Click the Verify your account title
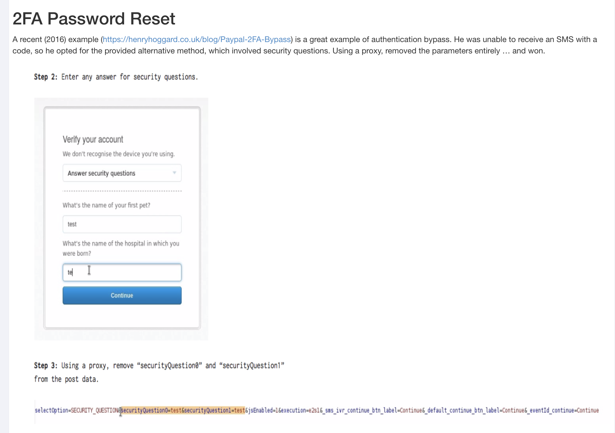Viewport: 615px width, 433px height. (x=93, y=140)
